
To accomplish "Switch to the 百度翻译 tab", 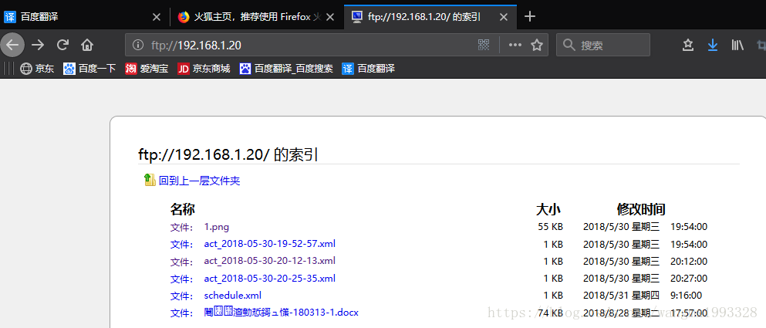I will (x=83, y=17).
